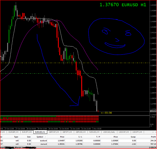Image resolution: width=157 pixels, height=149 pixels.
Task: Switch to the GBPUSD,H4 chart tab
Action: pyautogui.click(x=81, y=132)
